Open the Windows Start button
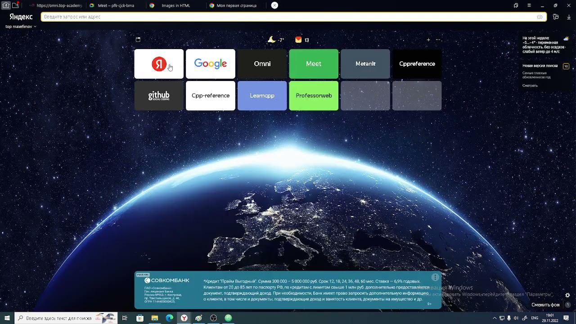 [7, 318]
